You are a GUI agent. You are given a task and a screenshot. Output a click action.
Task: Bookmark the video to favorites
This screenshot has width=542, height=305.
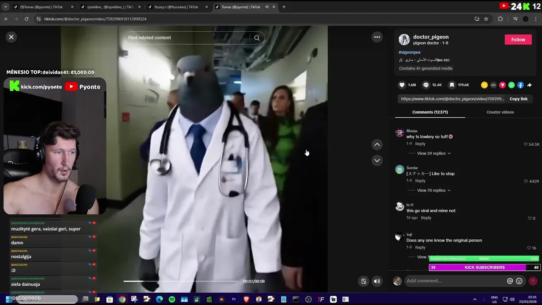coord(452,85)
